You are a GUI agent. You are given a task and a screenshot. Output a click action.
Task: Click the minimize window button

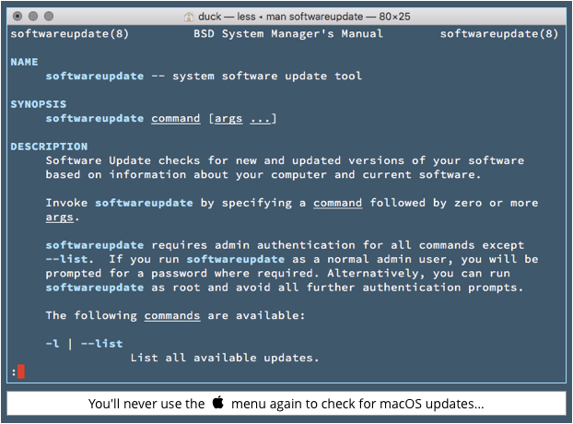[x=33, y=16]
